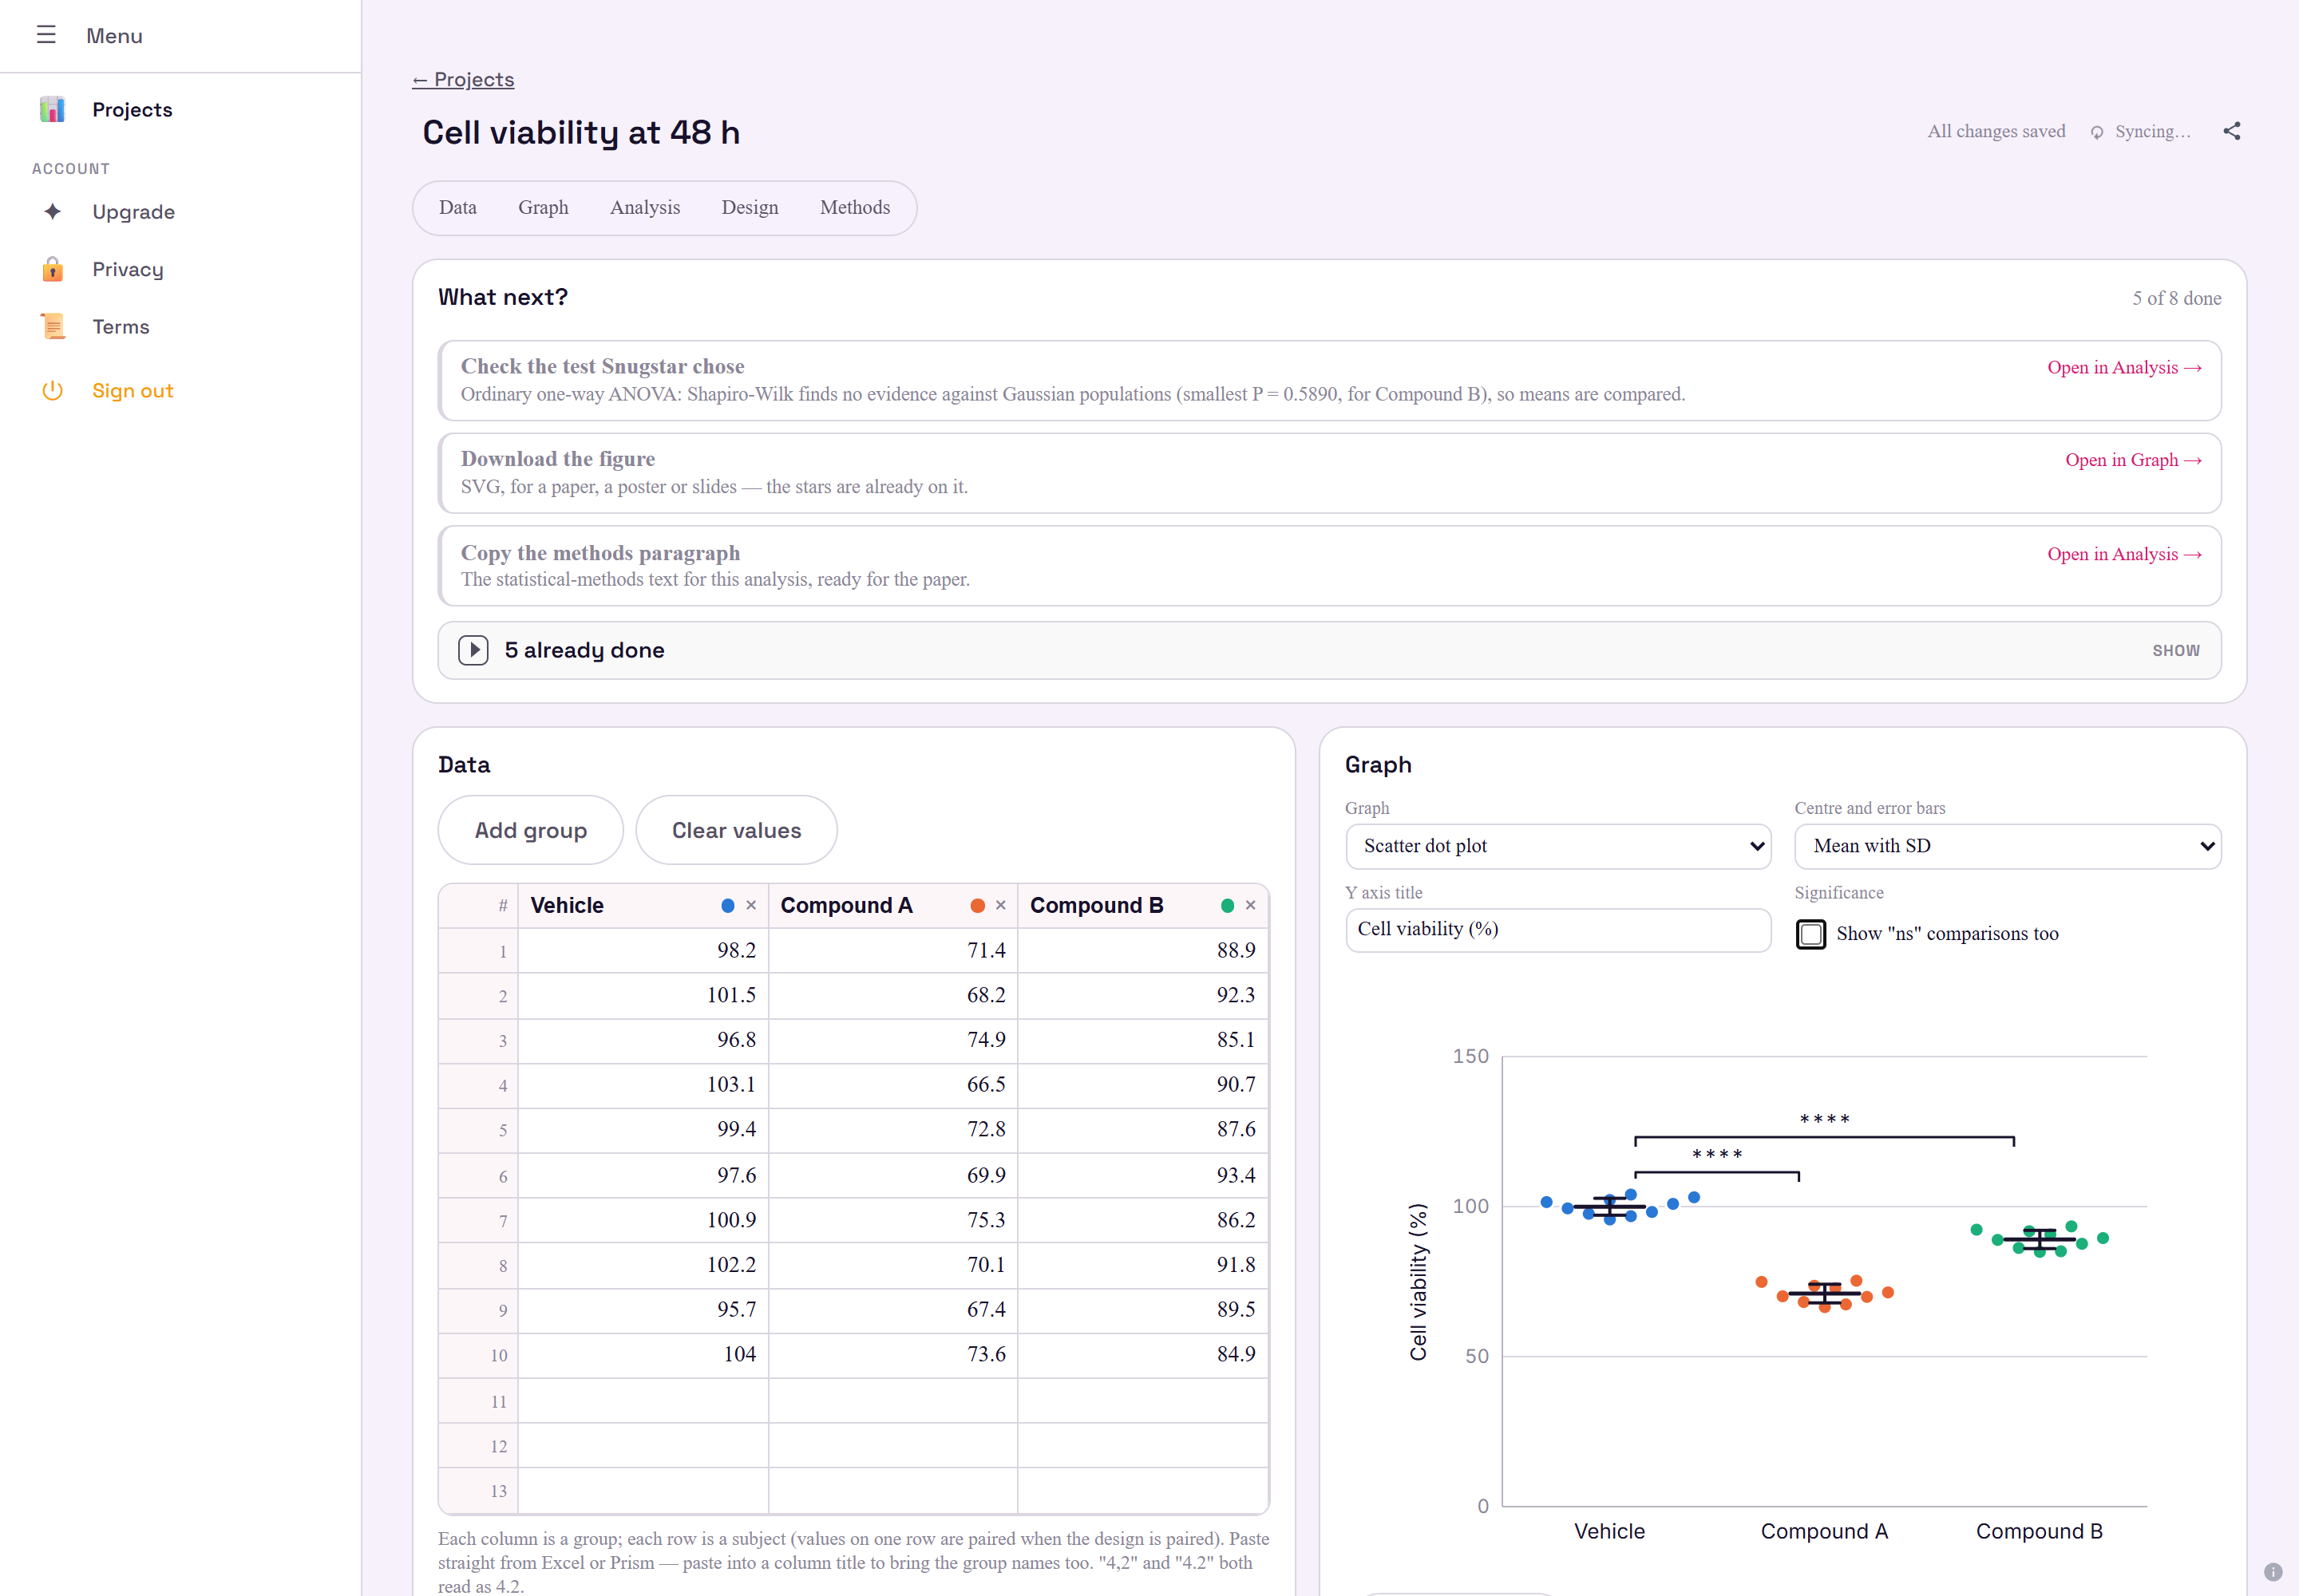Open in Graph for Download the figure
The width and height of the screenshot is (2299, 1596).
click(x=2133, y=460)
